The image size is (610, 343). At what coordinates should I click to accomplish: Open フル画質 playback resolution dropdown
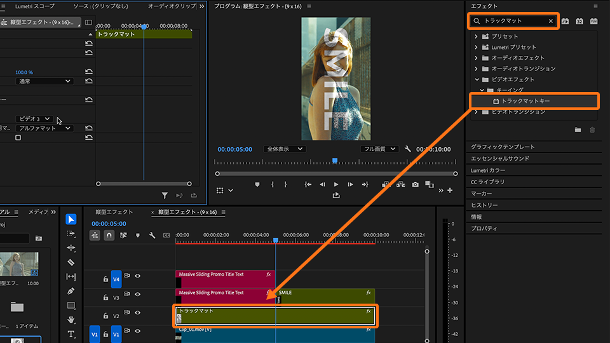click(379, 149)
